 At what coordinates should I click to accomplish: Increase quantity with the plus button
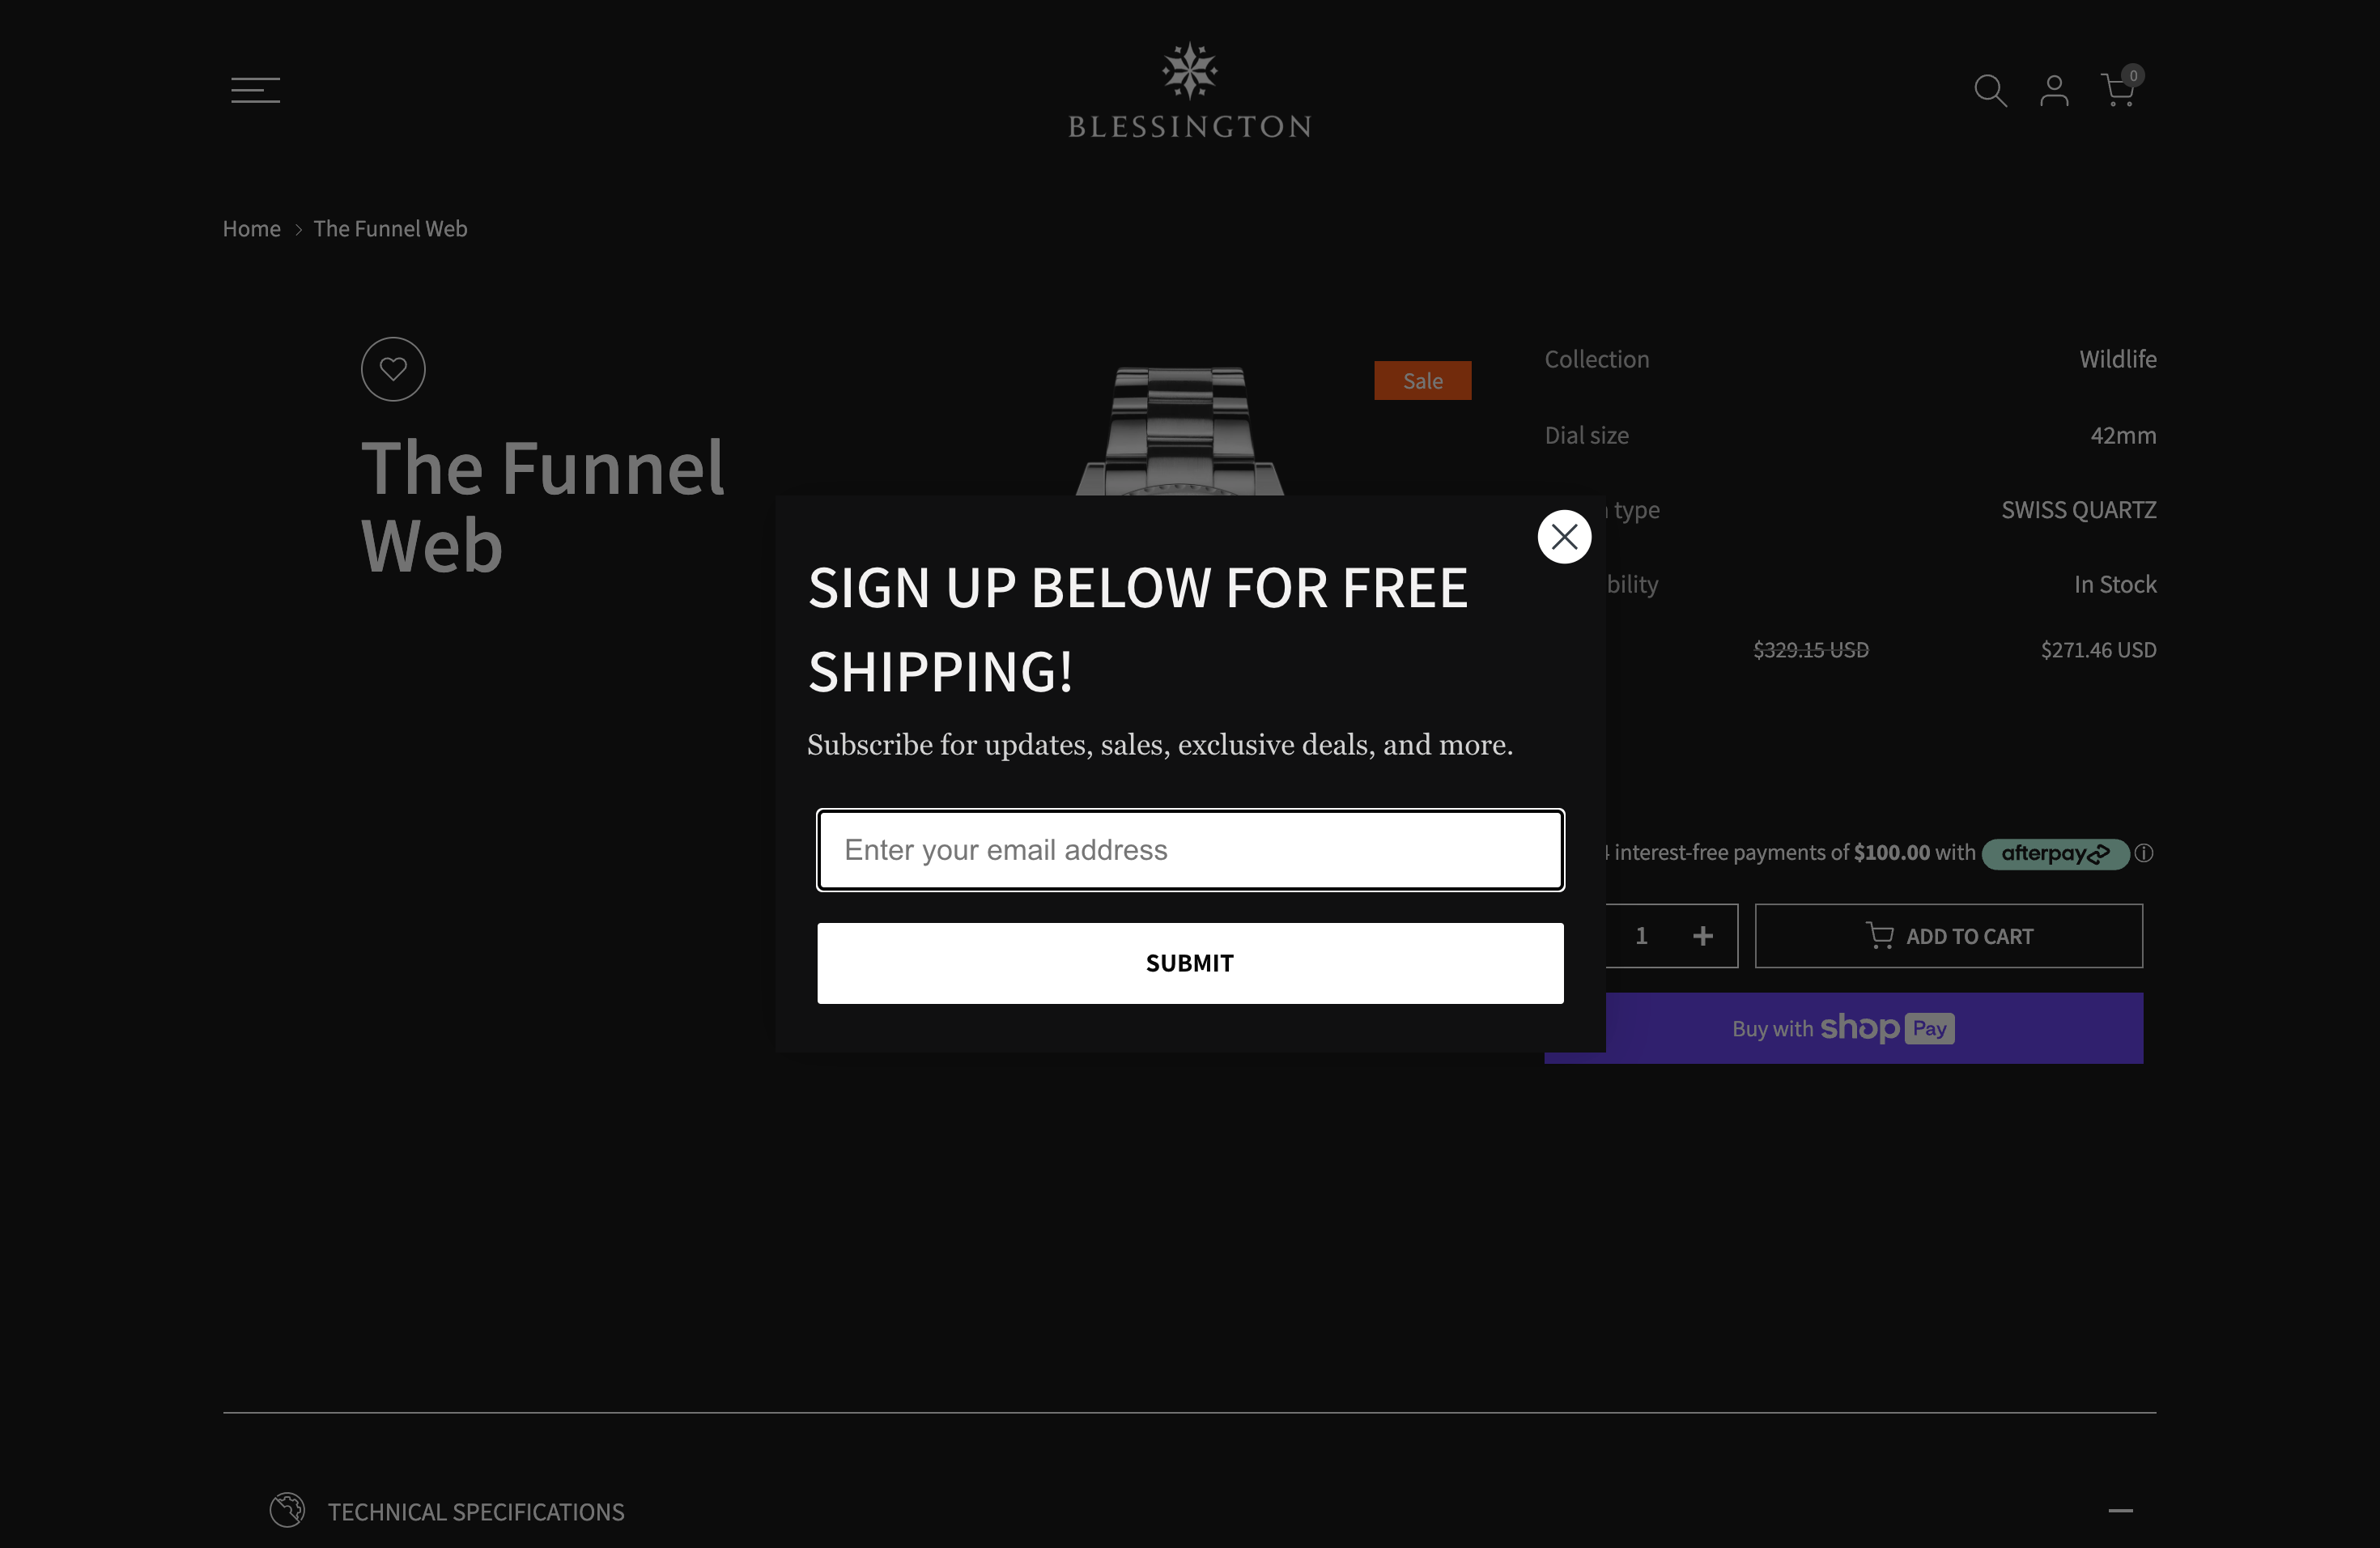[1702, 936]
